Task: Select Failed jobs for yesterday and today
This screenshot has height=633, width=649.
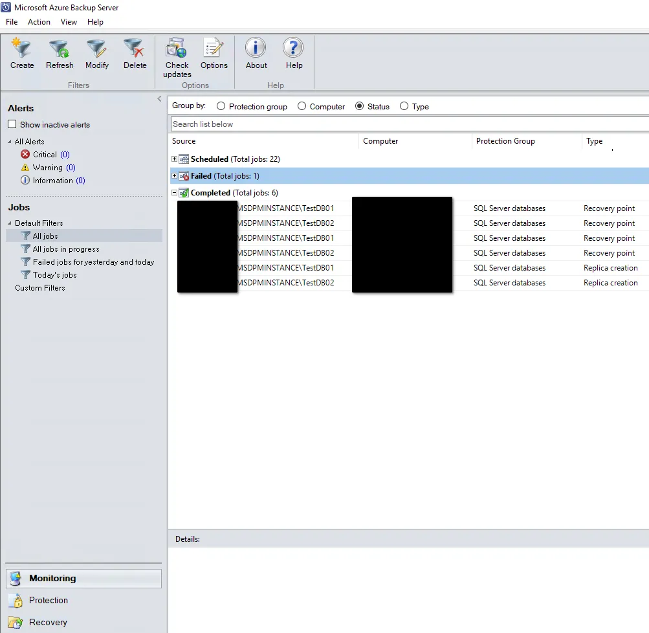Action: pos(93,262)
